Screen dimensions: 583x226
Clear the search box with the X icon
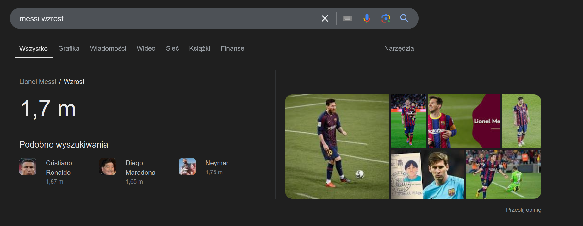[325, 18]
